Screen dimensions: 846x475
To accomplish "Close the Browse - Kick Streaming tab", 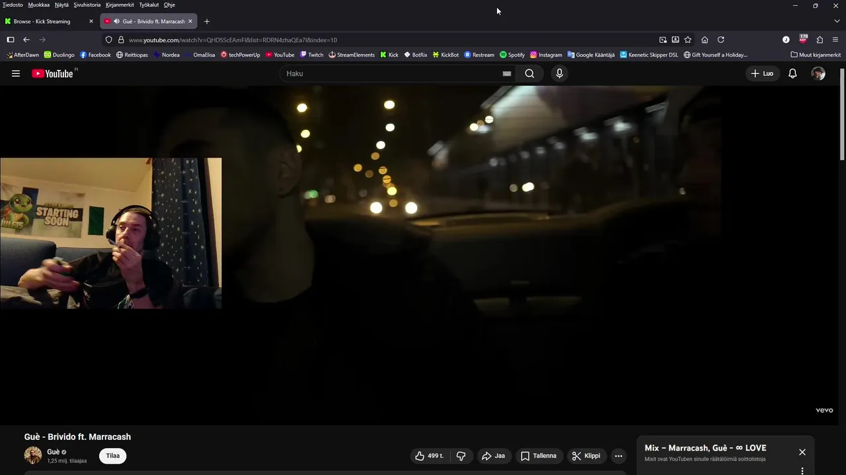I will click(91, 21).
